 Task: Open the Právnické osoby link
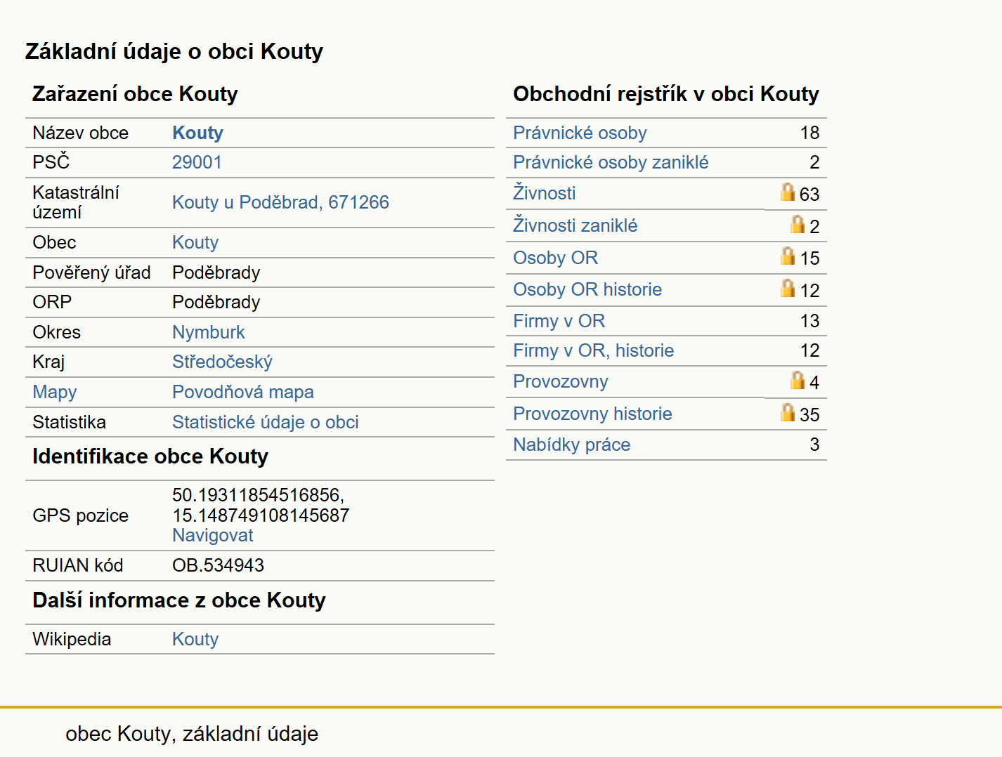tap(580, 133)
